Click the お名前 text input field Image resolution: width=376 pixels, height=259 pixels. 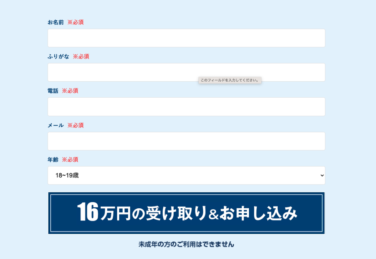tap(186, 38)
